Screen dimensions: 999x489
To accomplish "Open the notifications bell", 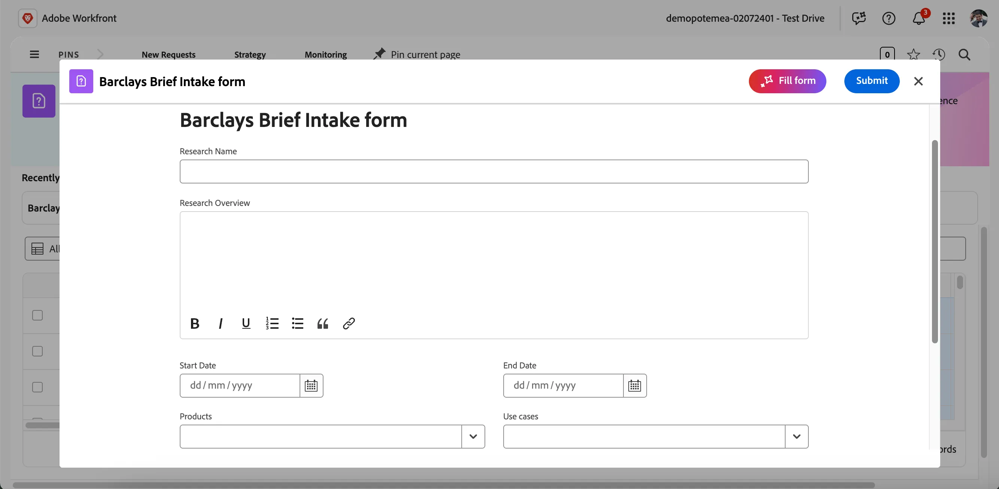I will [x=919, y=18].
